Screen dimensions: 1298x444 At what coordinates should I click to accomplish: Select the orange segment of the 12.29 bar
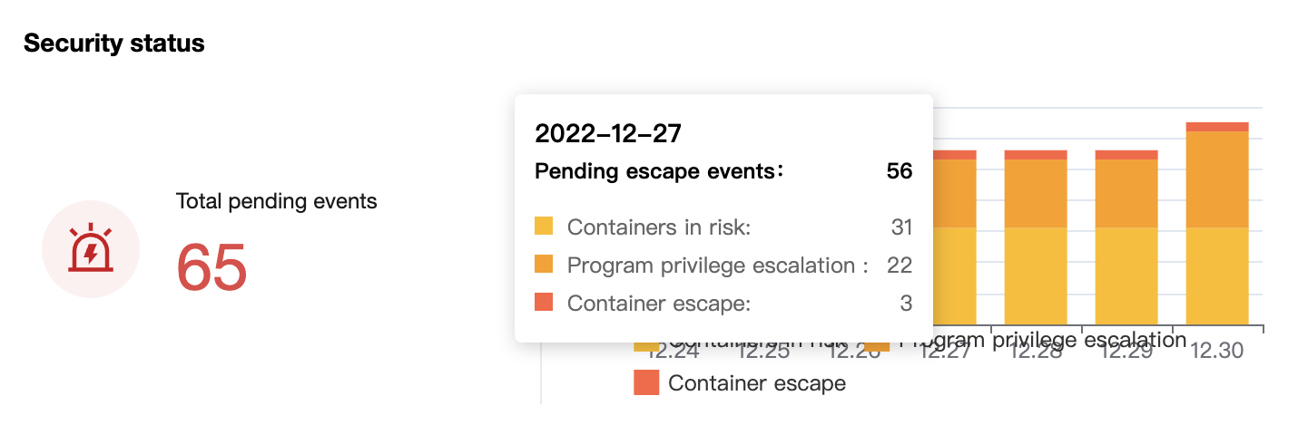point(1126,193)
